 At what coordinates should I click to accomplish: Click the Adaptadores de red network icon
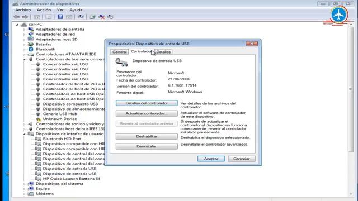click(31, 34)
